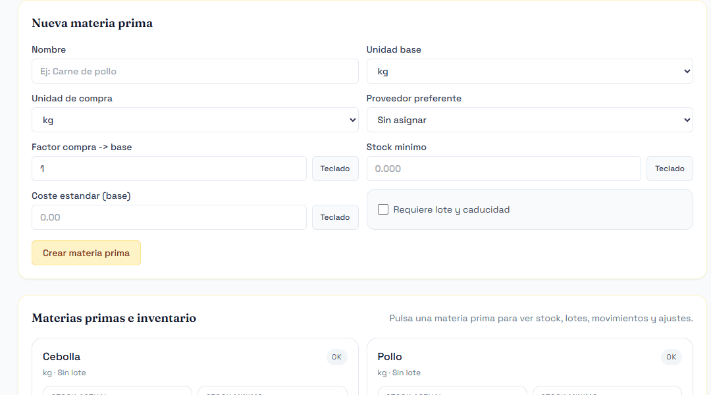
Task: Open the Unidad base dropdown
Action: click(x=529, y=71)
